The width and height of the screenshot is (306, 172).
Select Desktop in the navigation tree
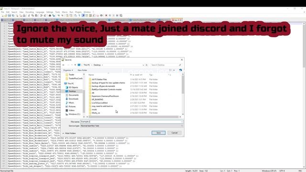pyautogui.click(x=72, y=91)
